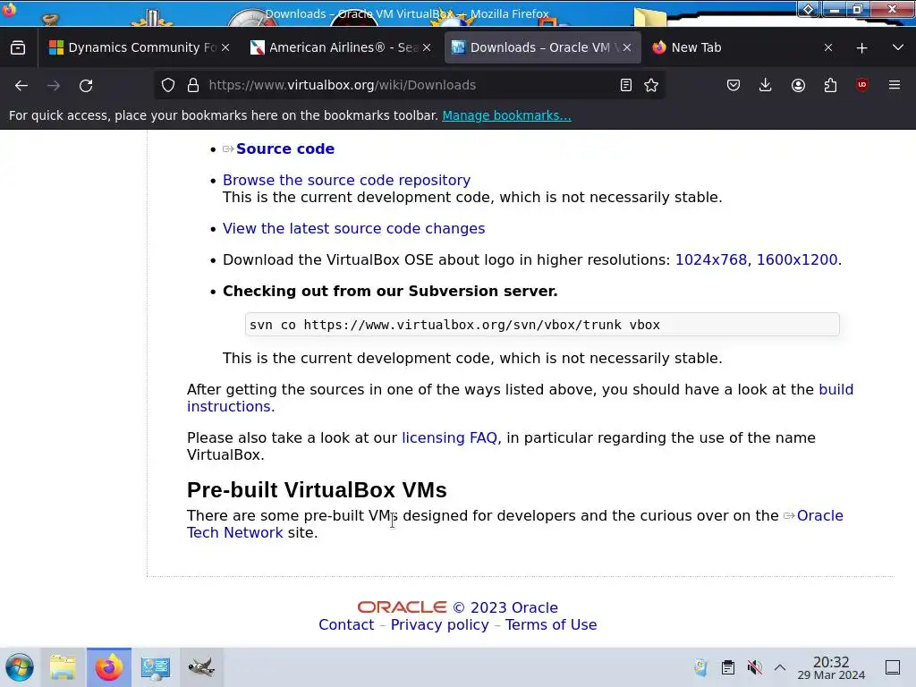This screenshot has height=687, width=916.
Task: Open Oracle Tech Network link
Action: tap(819, 516)
